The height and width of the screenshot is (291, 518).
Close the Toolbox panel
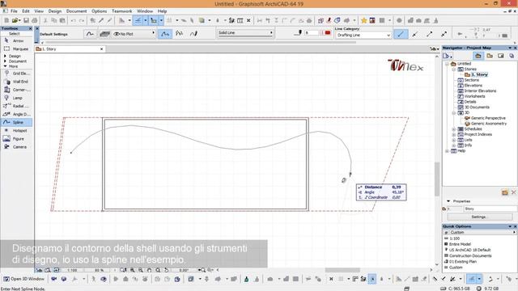(x=31, y=29)
